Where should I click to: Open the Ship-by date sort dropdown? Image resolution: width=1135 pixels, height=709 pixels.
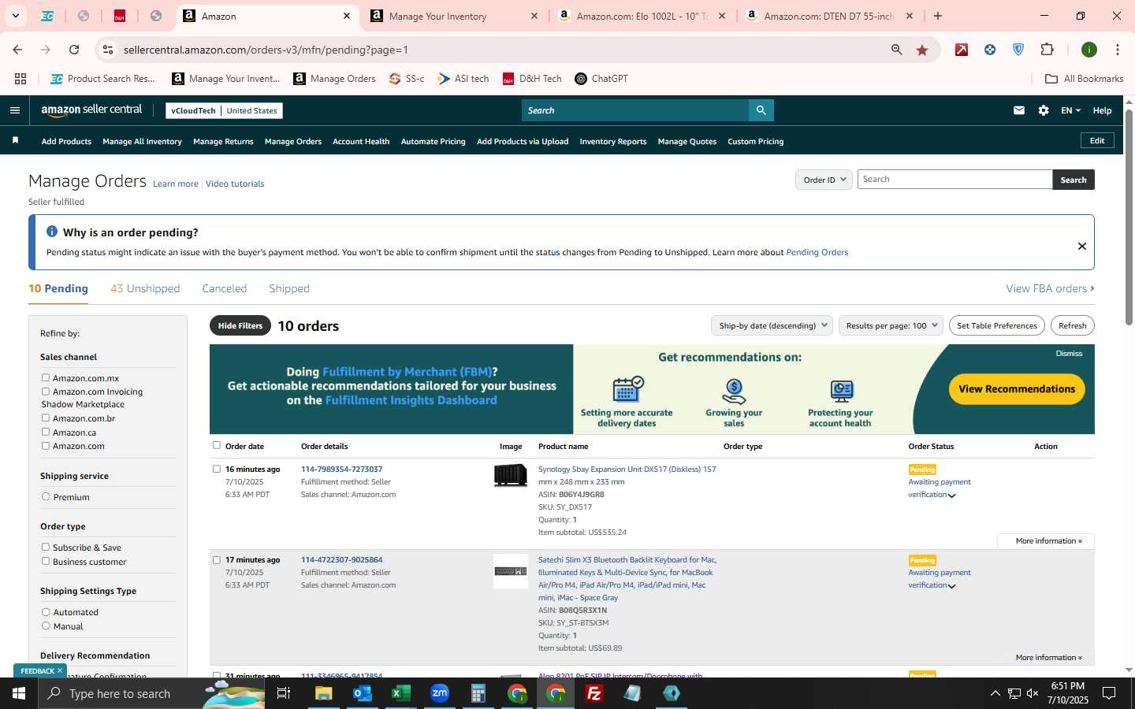point(772,325)
